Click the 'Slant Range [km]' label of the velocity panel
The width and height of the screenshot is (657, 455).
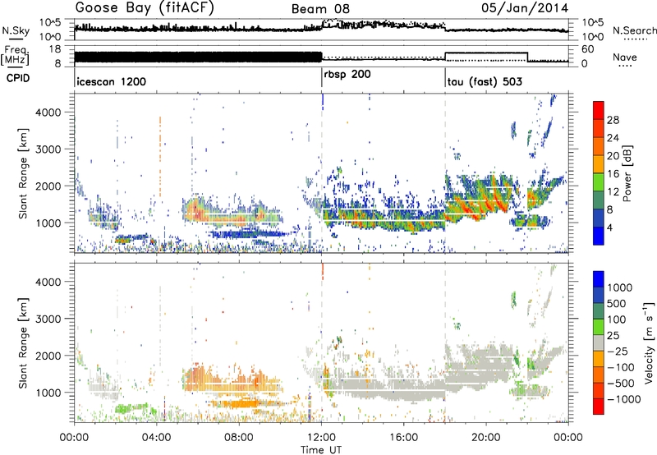[x=23, y=342]
